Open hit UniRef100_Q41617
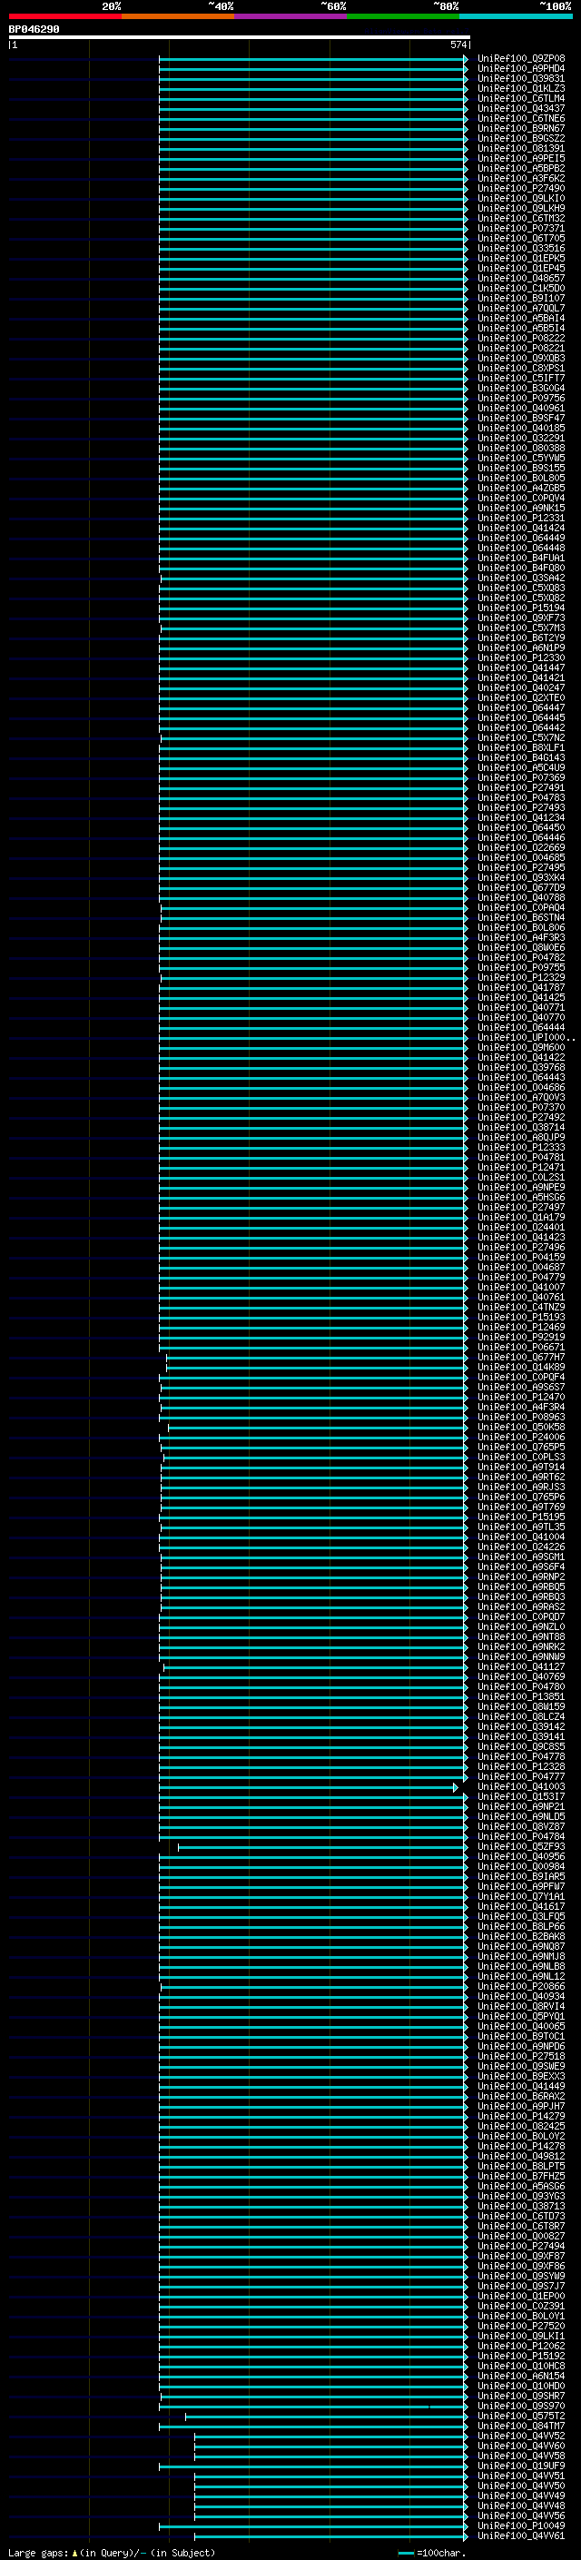Image resolution: width=581 pixels, height=2560 pixels. [520, 1906]
